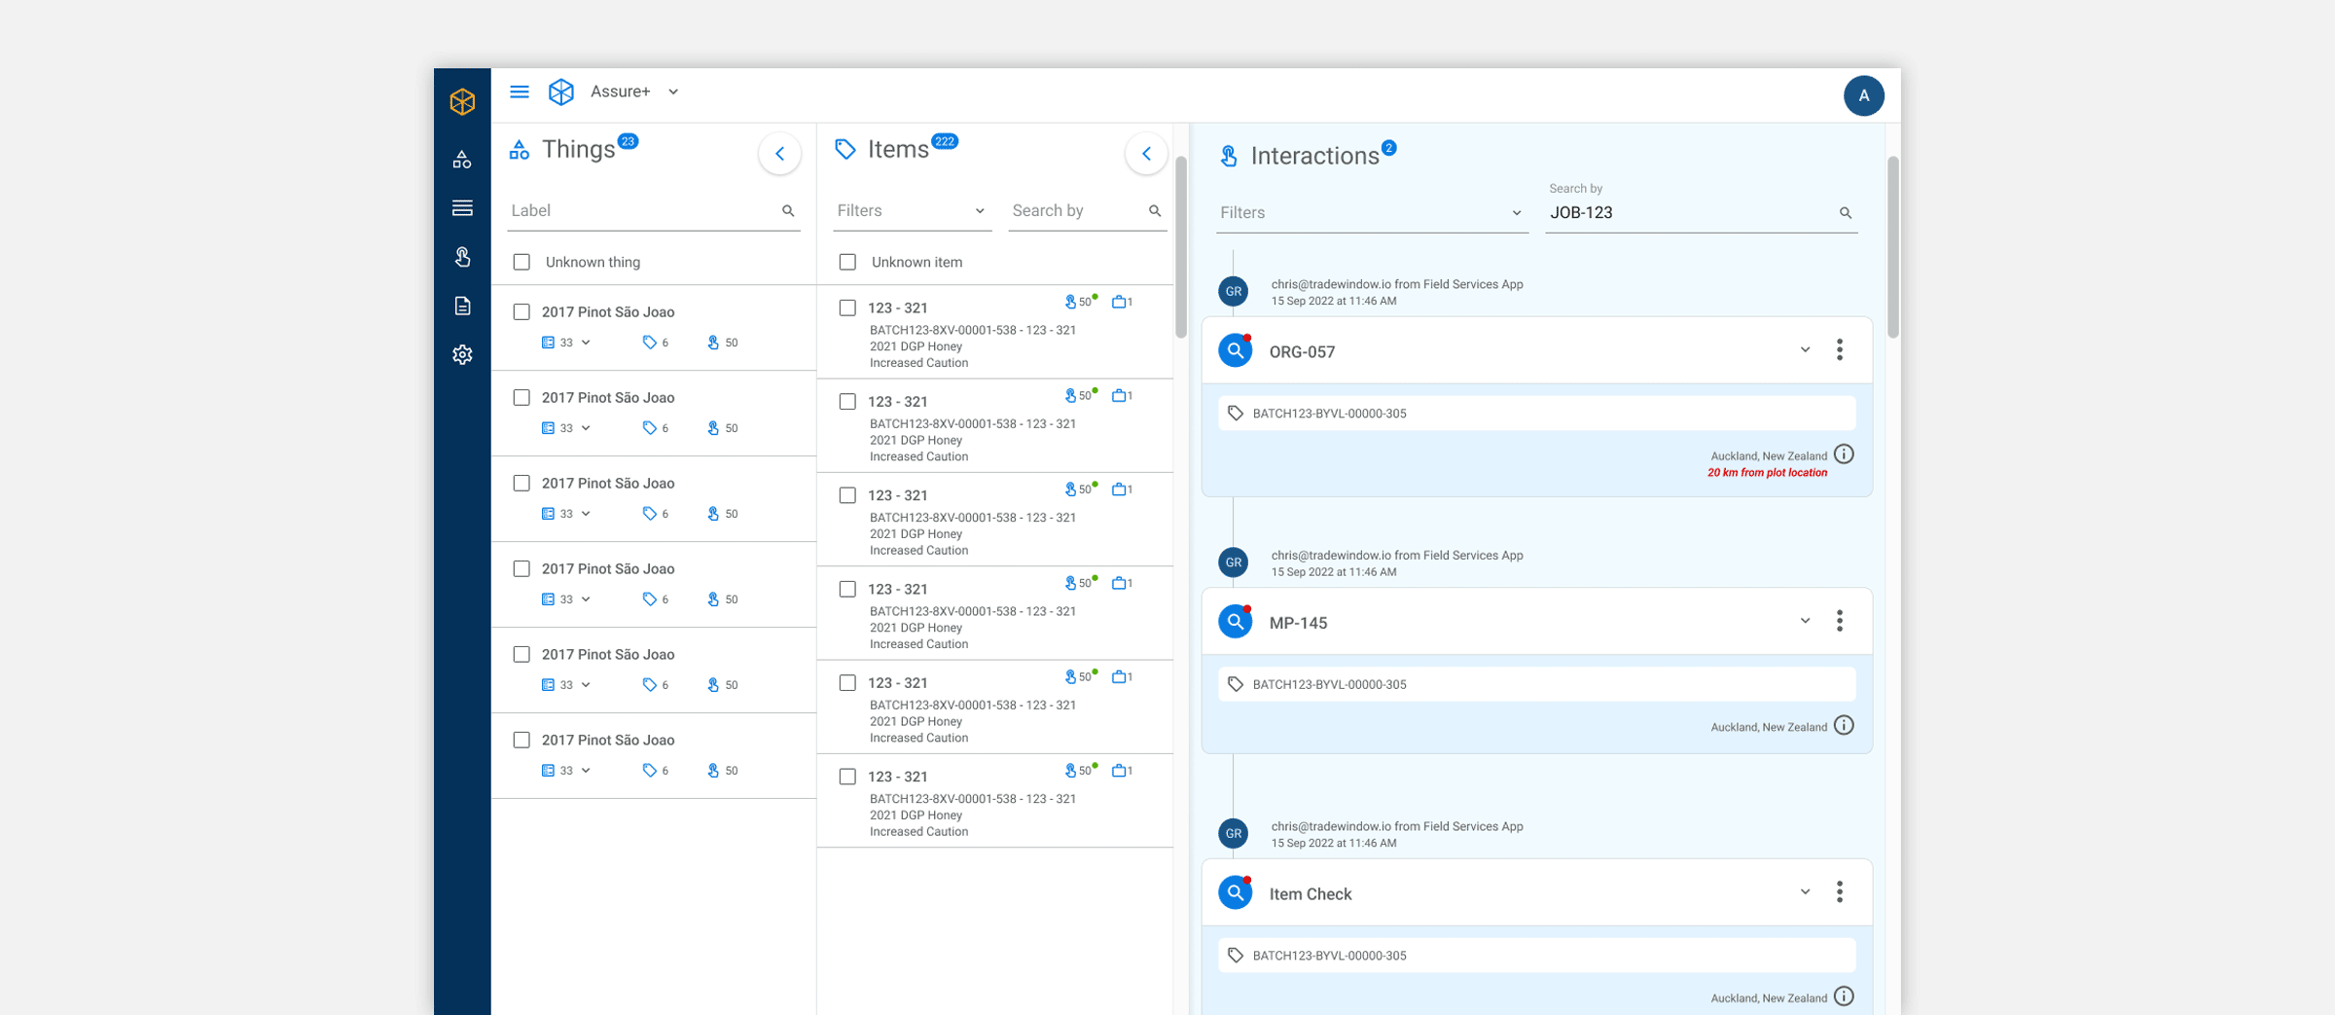
Task: Open three-dot menu for ORG-057 interaction
Action: click(1839, 350)
